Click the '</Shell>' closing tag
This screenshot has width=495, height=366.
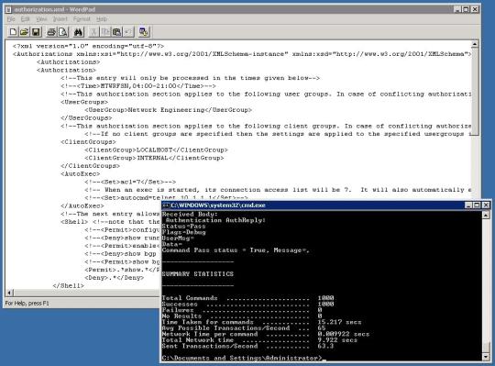[x=68, y=286]
